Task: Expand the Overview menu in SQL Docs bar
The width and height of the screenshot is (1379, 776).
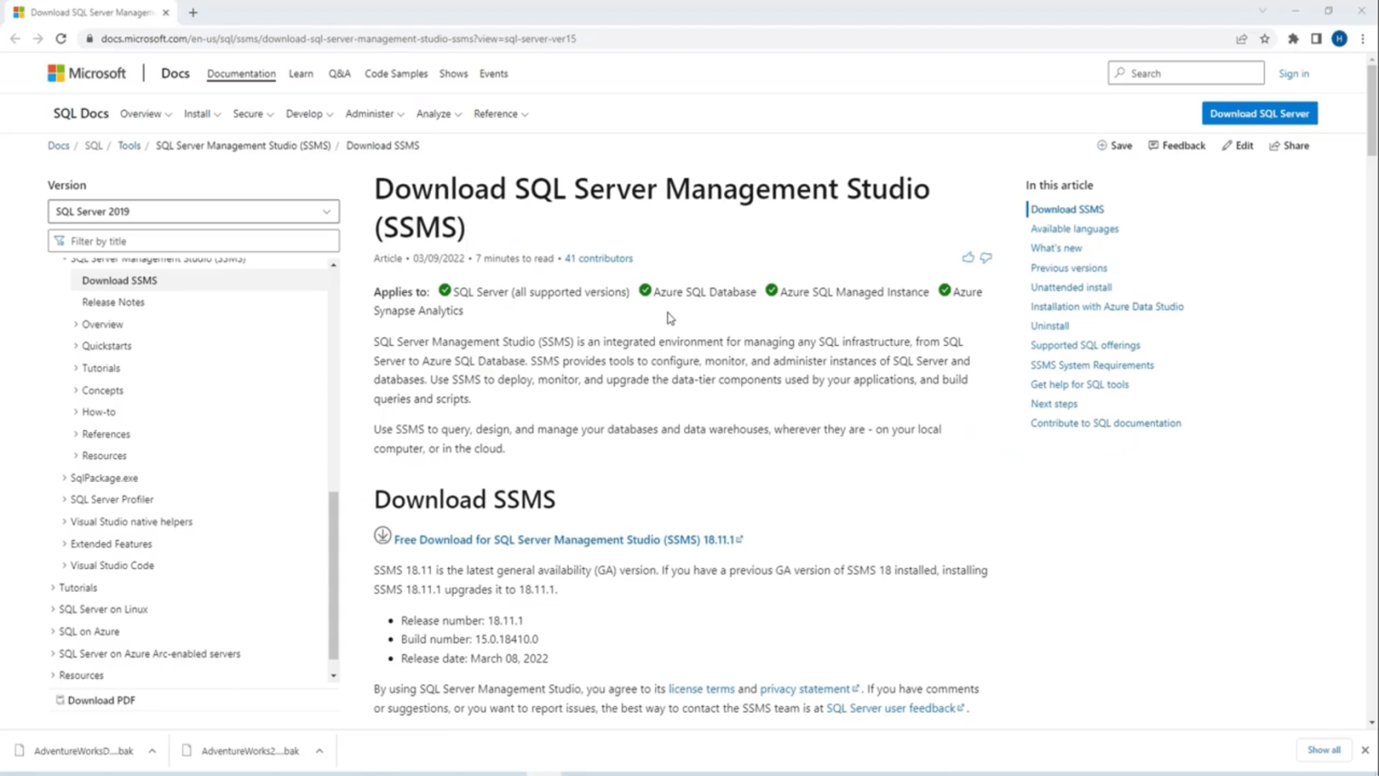Action: click(145, 114)
